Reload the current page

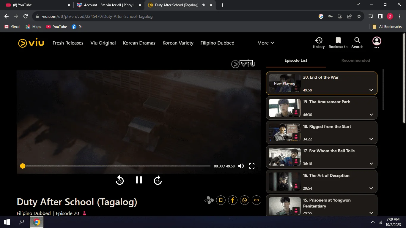[26, 16]
